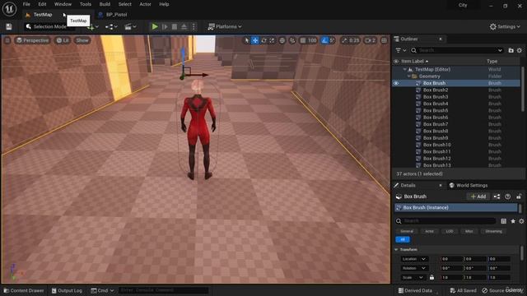Screen dimensions: 527x296
Task: Save the current level with disk icon
Action: (9, 27)
